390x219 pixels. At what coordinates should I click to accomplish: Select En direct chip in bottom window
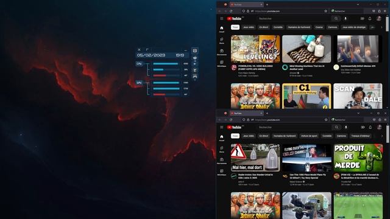pos(264,136)
